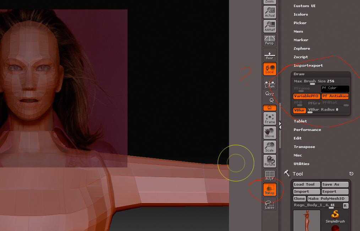Click the Actual size zoom icon
The height and width of the screenshot is (231, 360).
270,12
